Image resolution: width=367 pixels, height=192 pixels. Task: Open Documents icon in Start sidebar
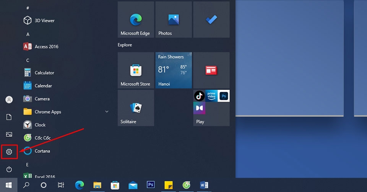9,117
